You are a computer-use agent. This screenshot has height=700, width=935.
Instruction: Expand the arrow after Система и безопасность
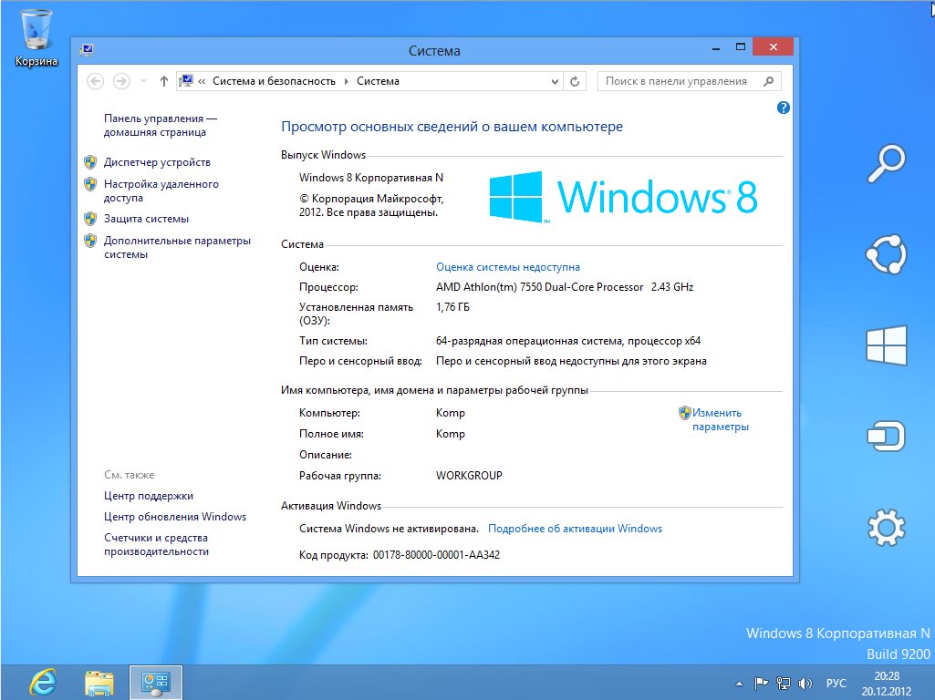pos(346,82)
